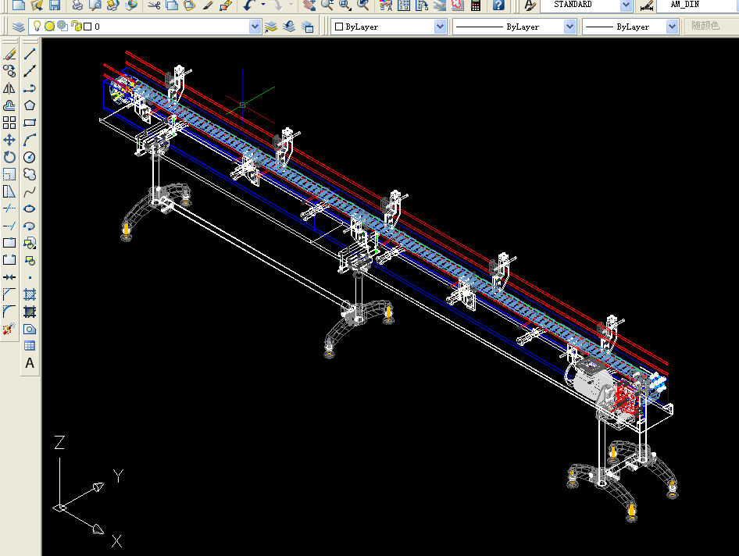Viewport: 739px width, 556px height.
Task: Click the Zoom Realtime magnifier icon
Action: (x=327, y=5)
